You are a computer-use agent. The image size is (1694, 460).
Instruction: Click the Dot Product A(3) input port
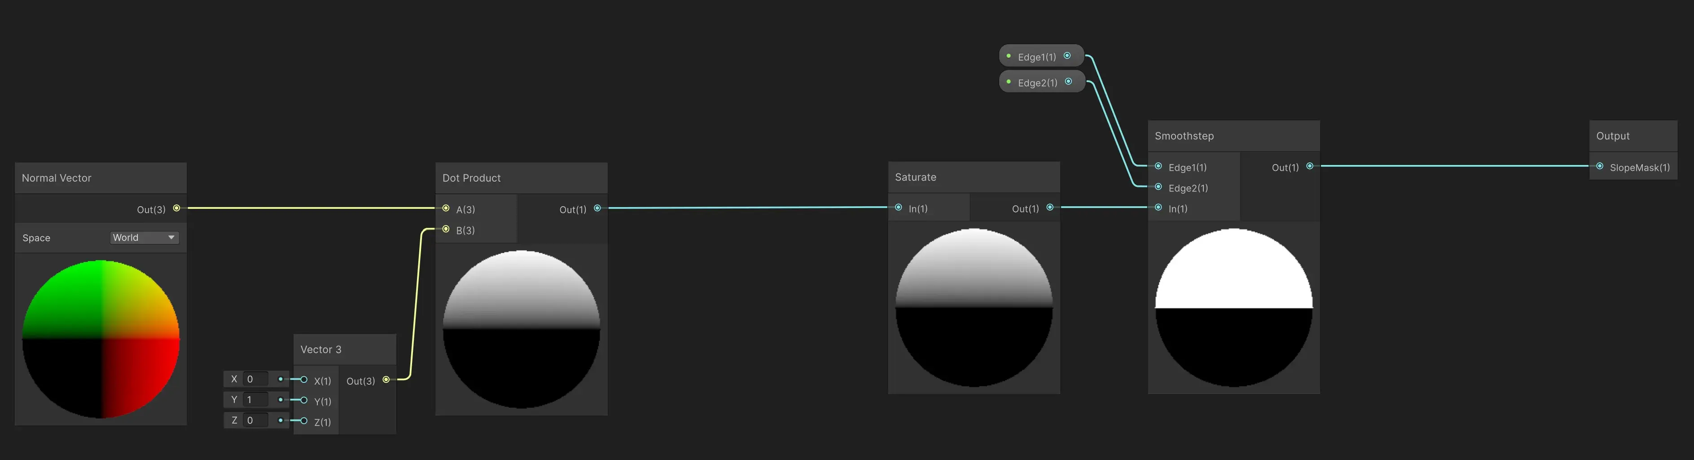(x=446, y=208)
